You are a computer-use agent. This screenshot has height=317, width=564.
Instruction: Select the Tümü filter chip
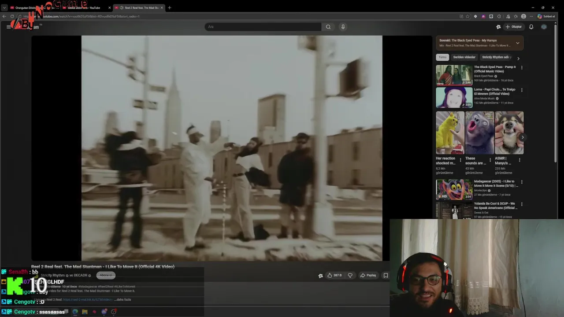point(442,57)
